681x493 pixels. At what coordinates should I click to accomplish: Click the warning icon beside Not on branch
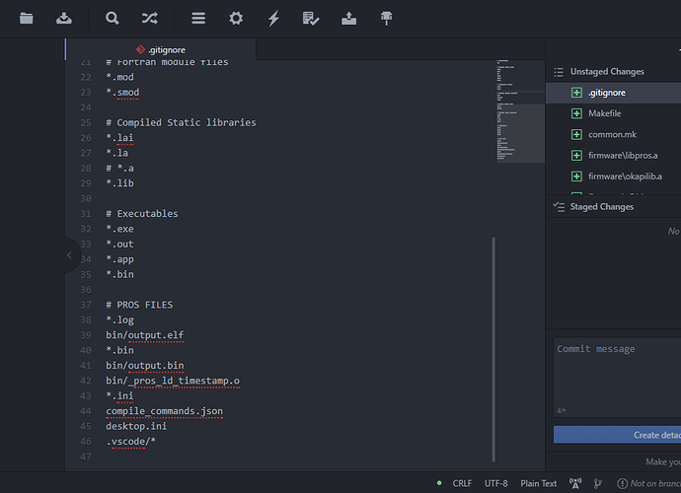(622, 483)
